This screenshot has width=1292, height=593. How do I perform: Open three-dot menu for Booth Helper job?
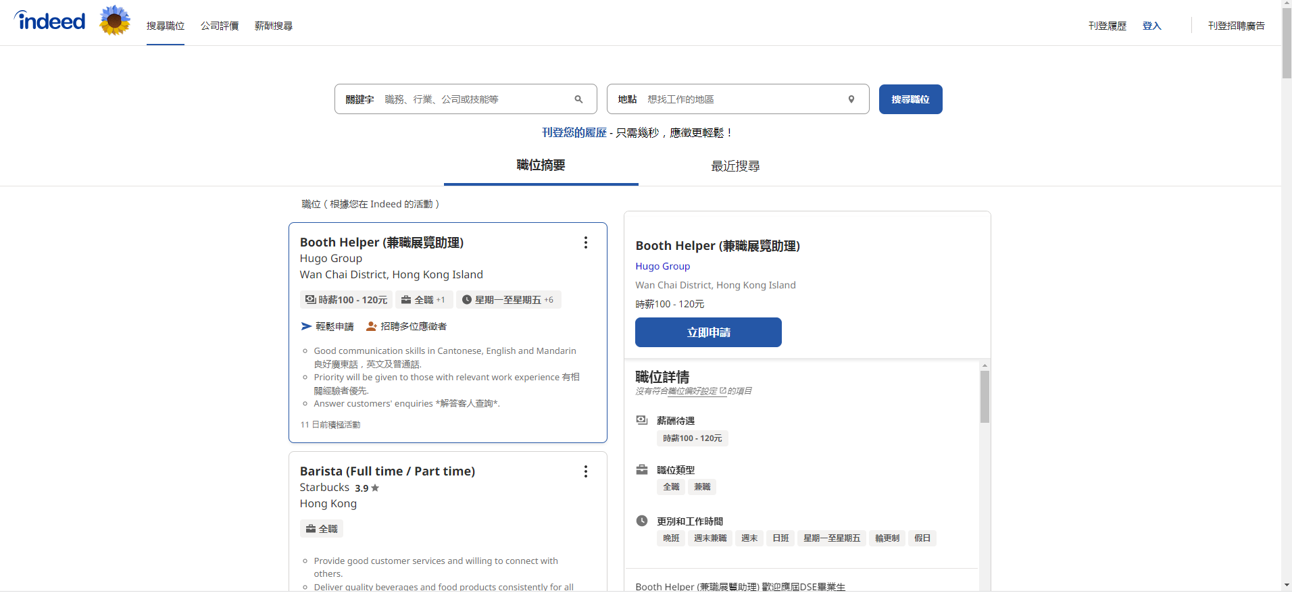click(x=586, y=242)
